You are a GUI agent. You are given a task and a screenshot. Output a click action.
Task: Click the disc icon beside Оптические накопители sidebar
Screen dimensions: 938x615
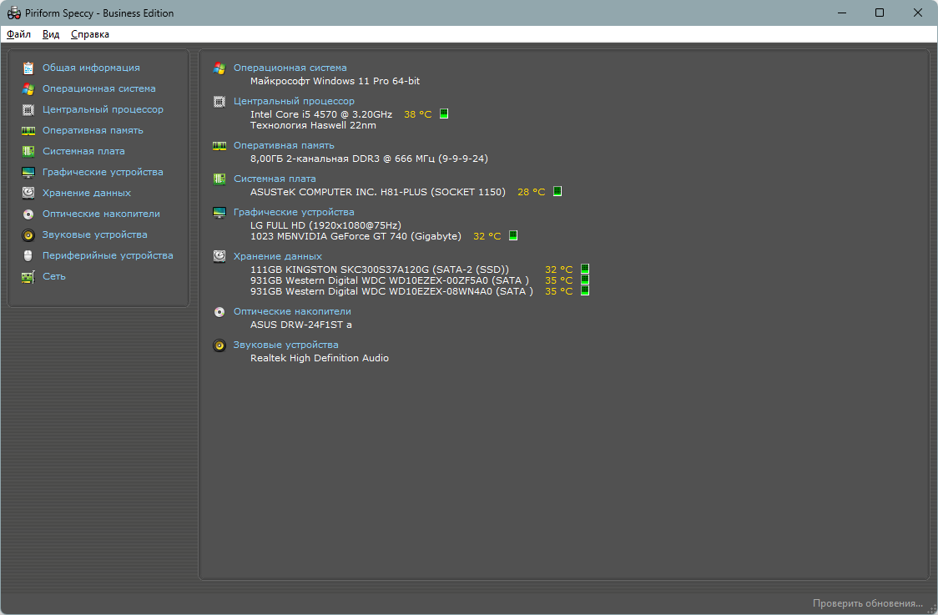pyautogui.click(x=28, y=214)
